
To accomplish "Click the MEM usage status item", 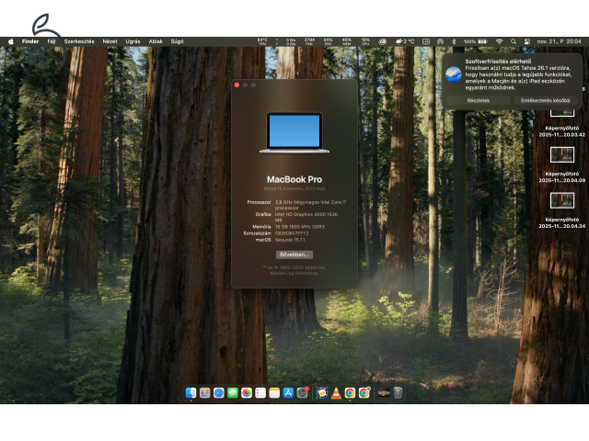I will click(347, 41).
